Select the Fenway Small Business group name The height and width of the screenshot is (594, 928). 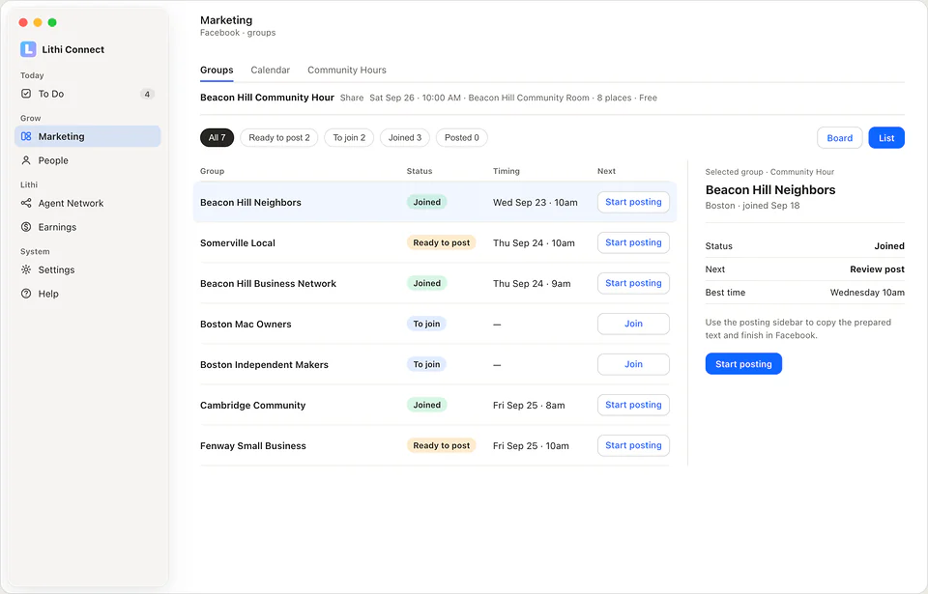pos(252,446)
